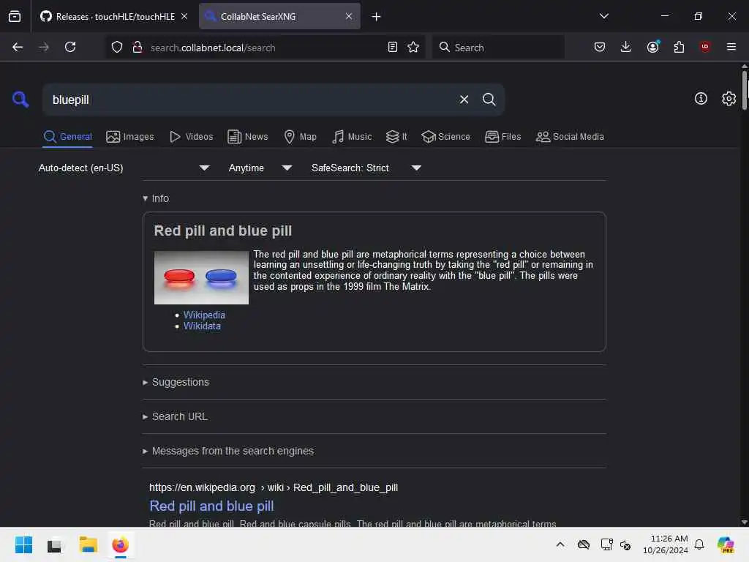Switch to Social Media category
This screenshot has height=562, width=749.
coord(570,137)
